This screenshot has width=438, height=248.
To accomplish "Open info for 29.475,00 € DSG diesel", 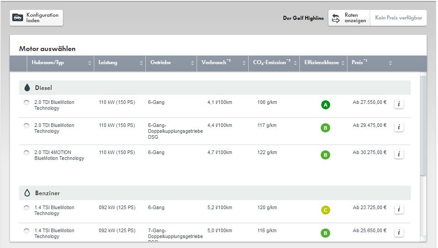I will click(399, 127).
